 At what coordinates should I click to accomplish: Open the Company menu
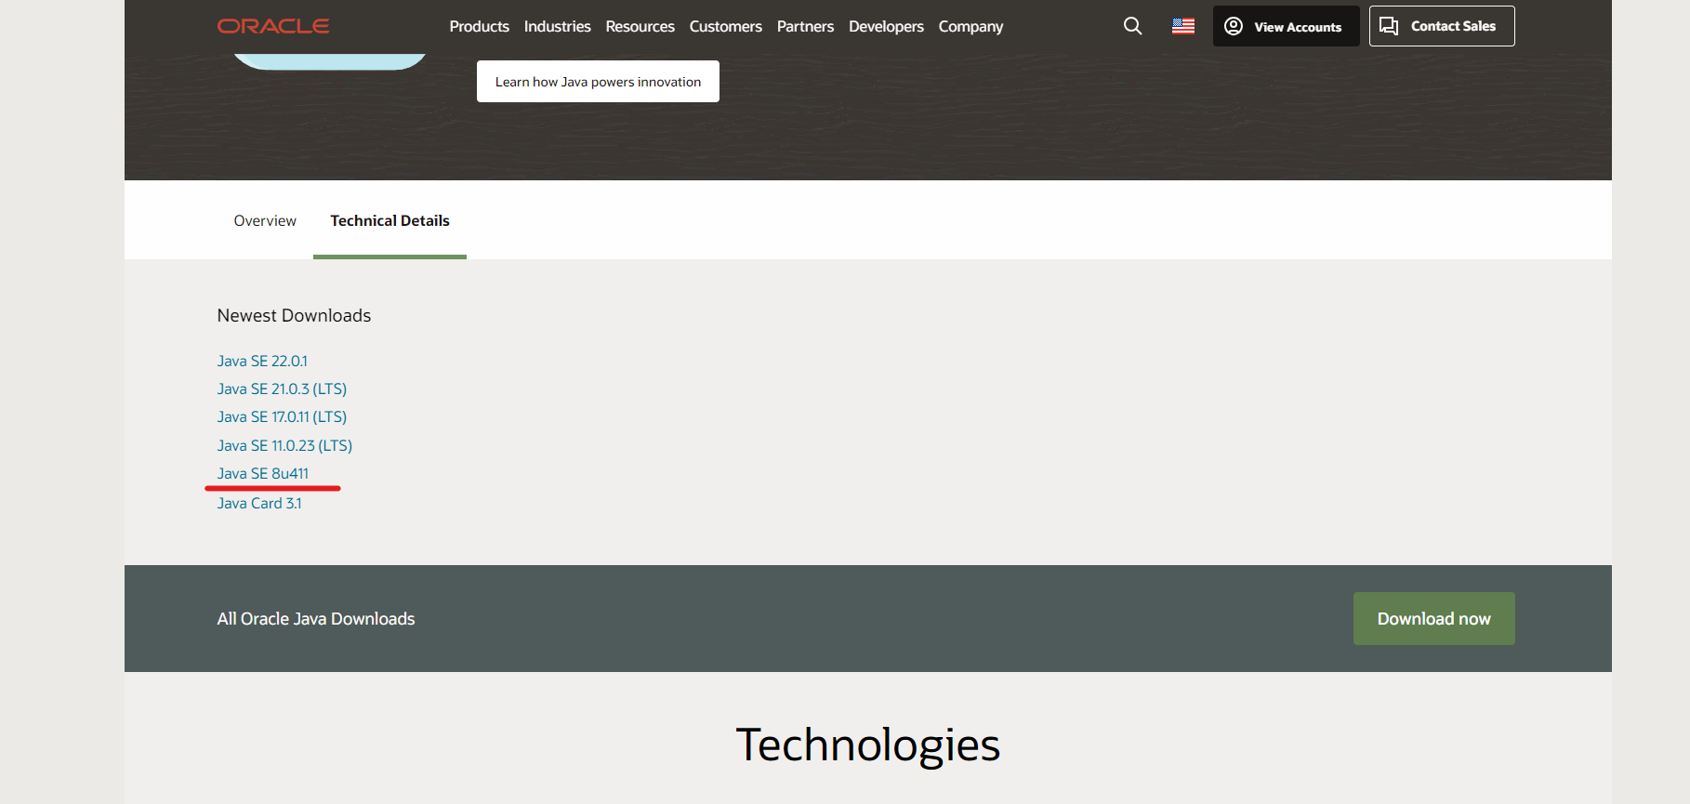[x=970, y=26]
